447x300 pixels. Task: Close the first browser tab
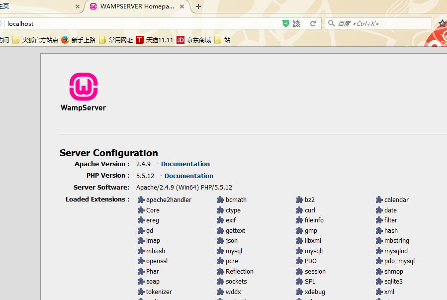(x=78, y=6)
